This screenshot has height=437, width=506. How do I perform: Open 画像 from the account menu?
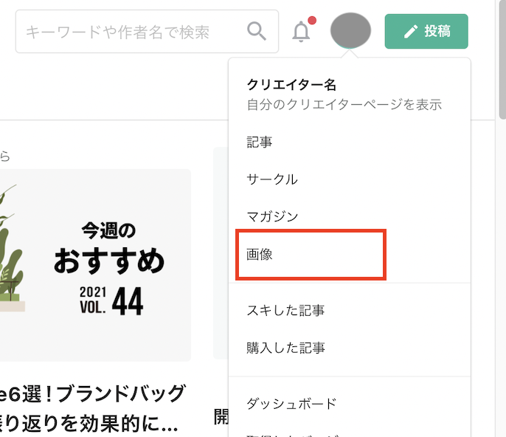point(260,254)
